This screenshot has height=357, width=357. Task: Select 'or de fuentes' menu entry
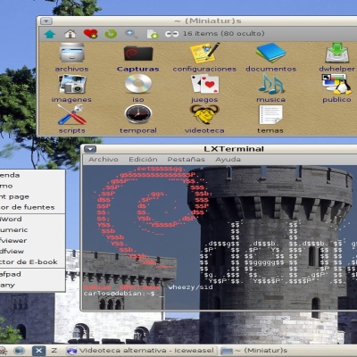[32, 207]
